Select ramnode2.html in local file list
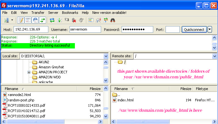 [x=19, y=95]
